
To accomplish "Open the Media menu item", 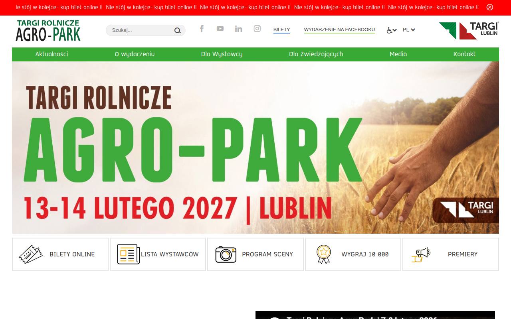I will click(398, 54).
